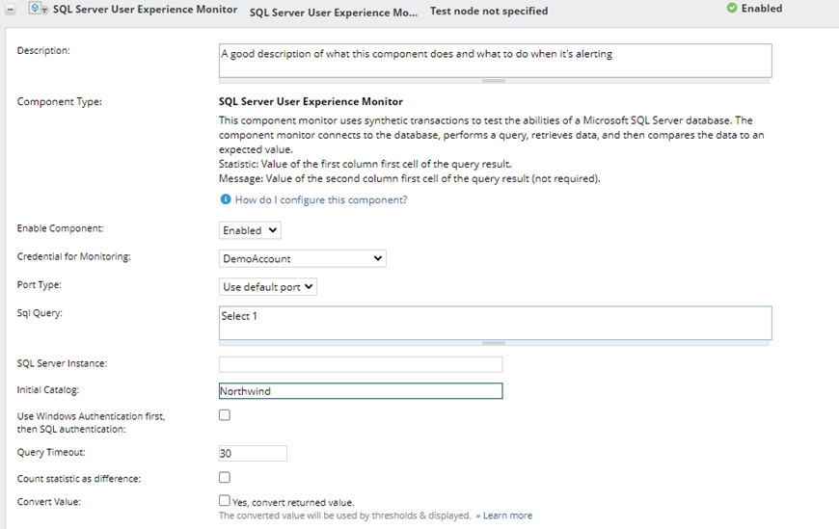Click the Learn more link
Image resolution: width=839 pixels, height=529 pixels.
[x=507, y=516]
